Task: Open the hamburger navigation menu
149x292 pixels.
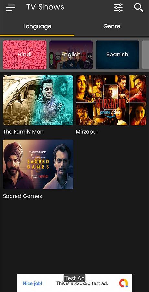Action: point(10,8)
